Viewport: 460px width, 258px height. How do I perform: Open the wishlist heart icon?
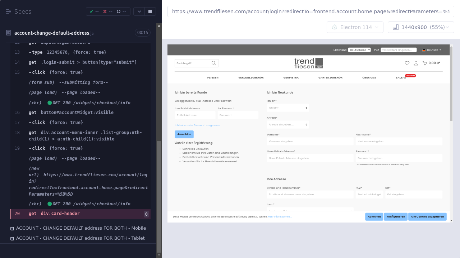coord(407,63)
